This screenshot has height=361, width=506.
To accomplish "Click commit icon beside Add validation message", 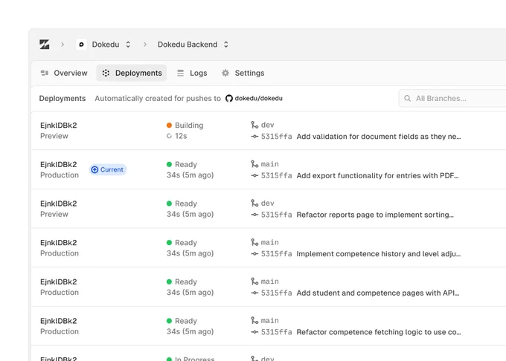I will [254, 137].
